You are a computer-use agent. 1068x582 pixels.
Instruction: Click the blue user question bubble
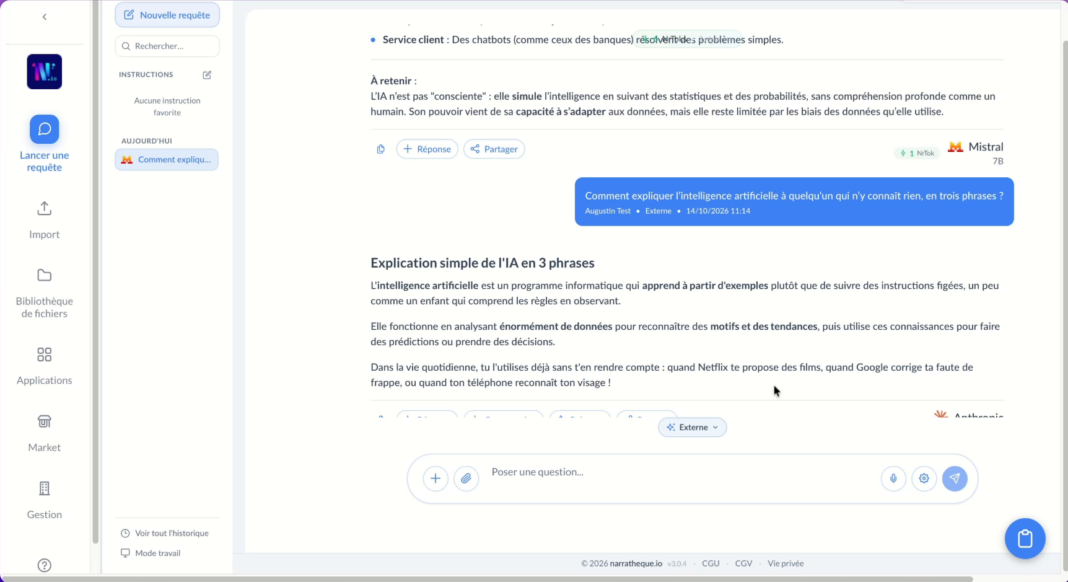tap(794, 202)
